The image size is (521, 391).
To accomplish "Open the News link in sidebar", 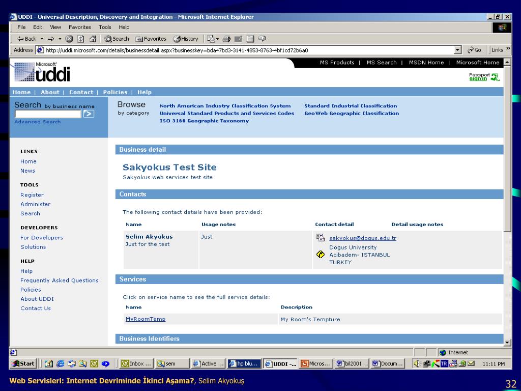I will 27,171.
